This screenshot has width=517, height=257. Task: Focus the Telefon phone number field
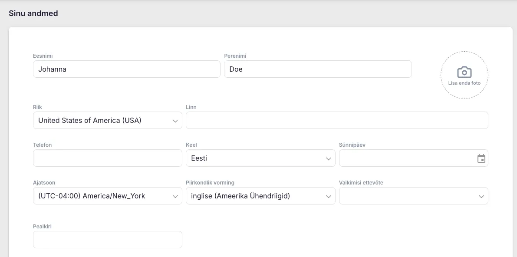(x=107, y=158)
